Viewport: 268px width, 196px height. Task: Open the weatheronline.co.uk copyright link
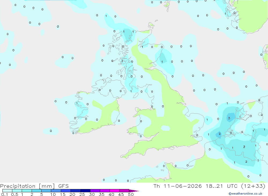[245, 194]
